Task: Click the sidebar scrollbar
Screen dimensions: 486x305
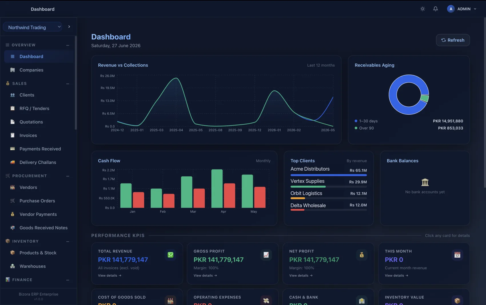Action: (76, 83)
